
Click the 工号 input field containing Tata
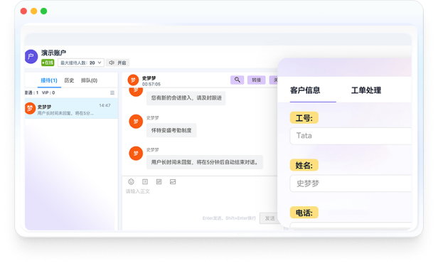[351, 136]
